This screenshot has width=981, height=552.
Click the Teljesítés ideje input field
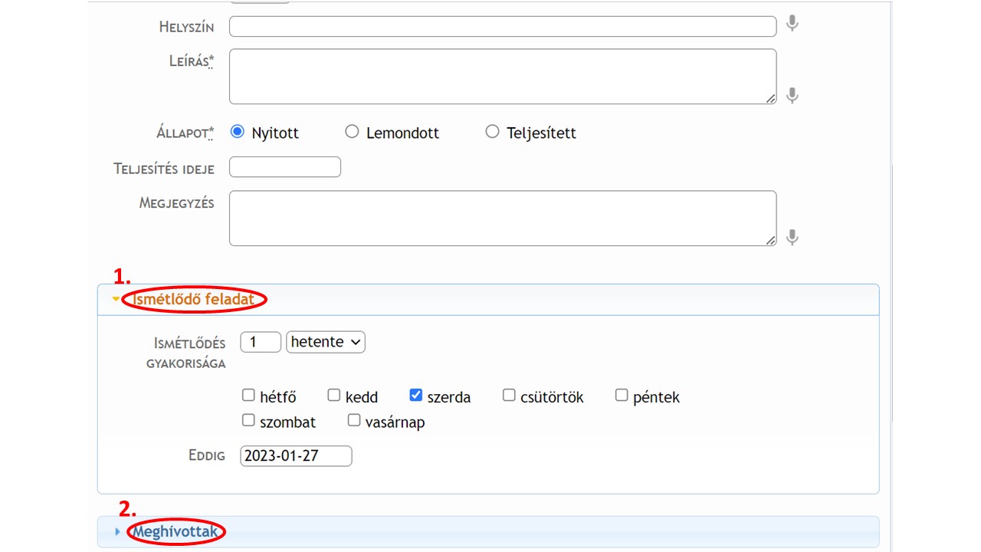(285, 167)
